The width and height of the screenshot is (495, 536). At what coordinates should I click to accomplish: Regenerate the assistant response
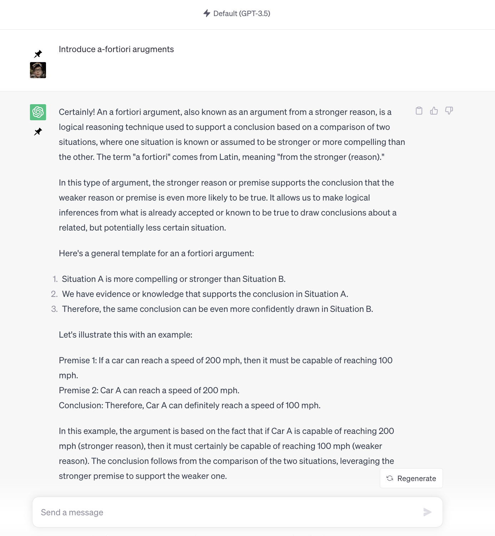411,478
